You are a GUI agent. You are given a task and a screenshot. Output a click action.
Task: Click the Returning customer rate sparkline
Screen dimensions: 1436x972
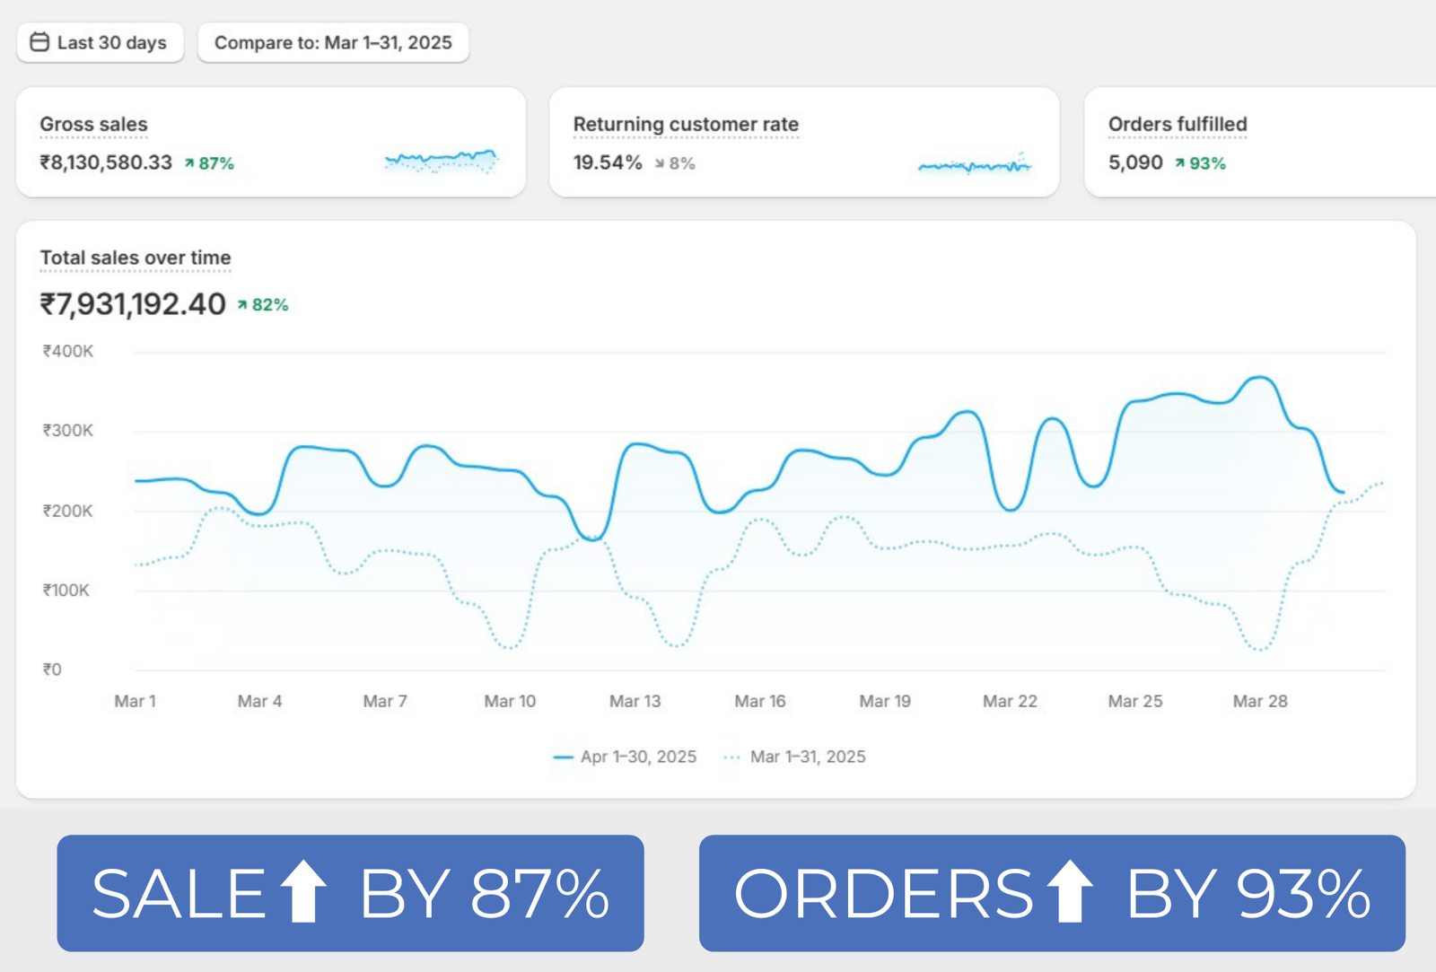click(x=975, y=164)
